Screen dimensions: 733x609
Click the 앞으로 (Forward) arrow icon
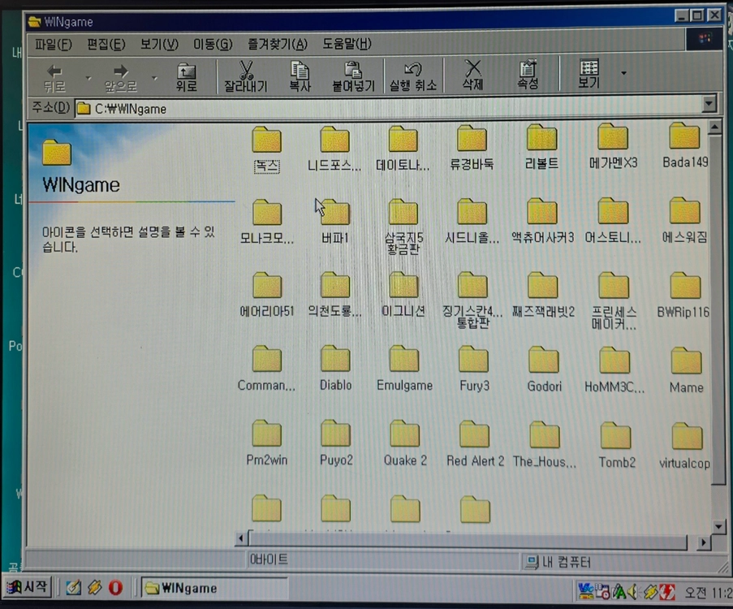[121, 71]
